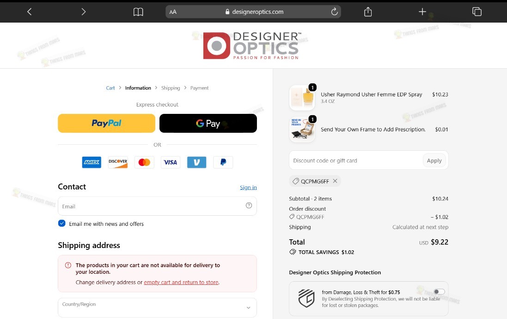The height and width of the screenshot is (319, 507).
Task: Remove the QCPMG6FF discount code
Action: 335,181
